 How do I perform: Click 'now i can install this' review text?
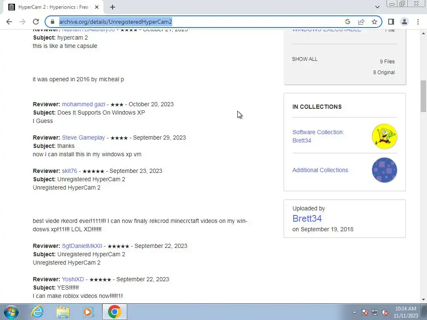coord(87,154)
